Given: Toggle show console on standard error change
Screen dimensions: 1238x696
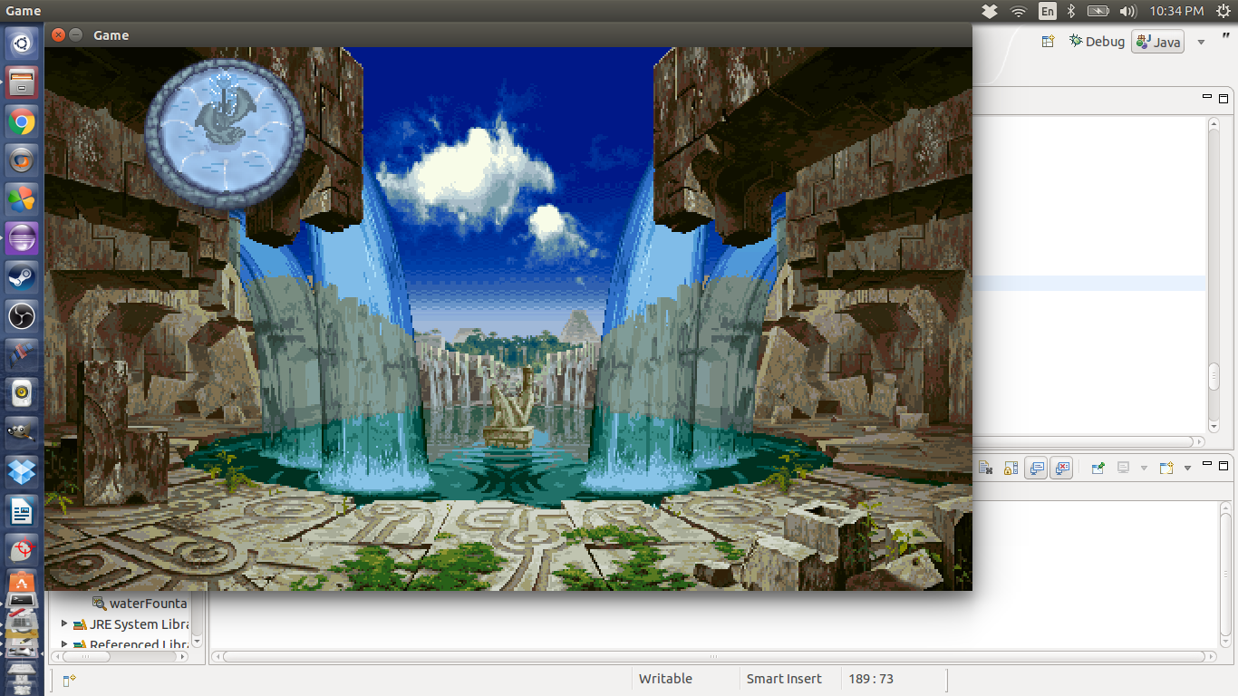Looking at the screenshot, I should click(x=1062, y=468).
